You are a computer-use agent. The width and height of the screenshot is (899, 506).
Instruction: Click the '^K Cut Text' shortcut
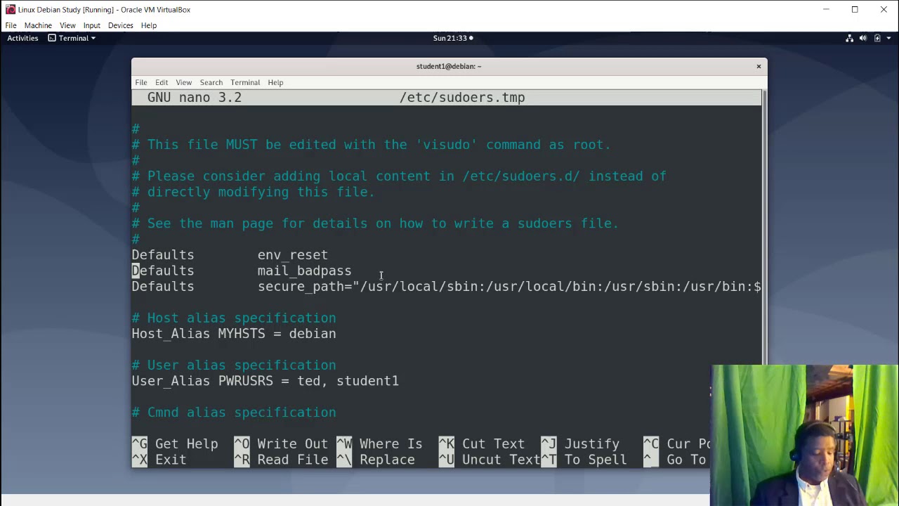(x=481, y=444)
